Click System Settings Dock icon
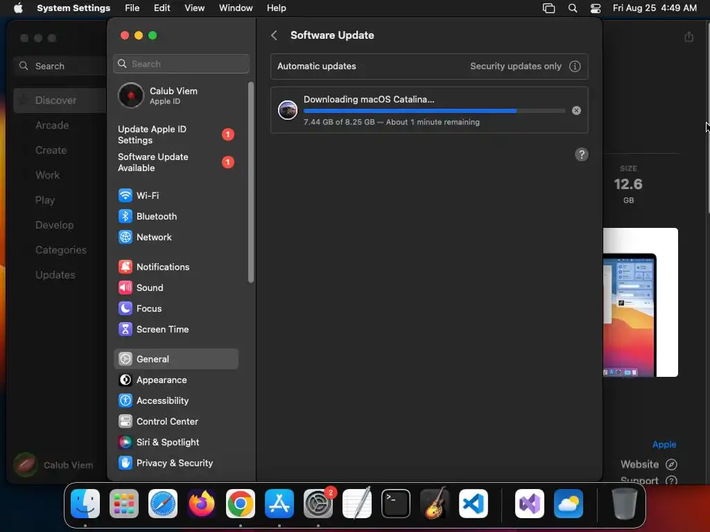 pyautogui.click(x=318, y=504)
